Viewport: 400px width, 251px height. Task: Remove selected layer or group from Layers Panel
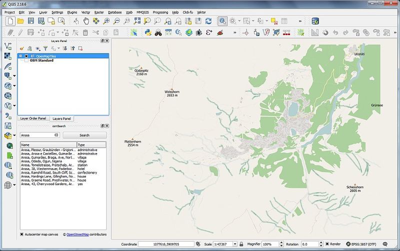tap(80, 48)
